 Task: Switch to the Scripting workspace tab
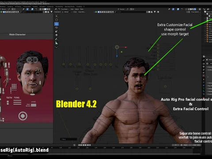79,7
